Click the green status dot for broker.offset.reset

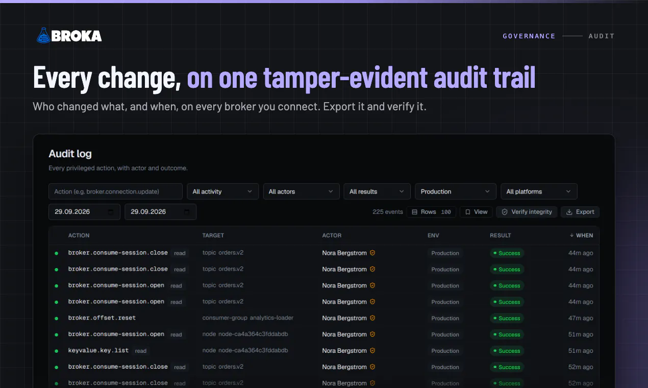tap(56, 319)
